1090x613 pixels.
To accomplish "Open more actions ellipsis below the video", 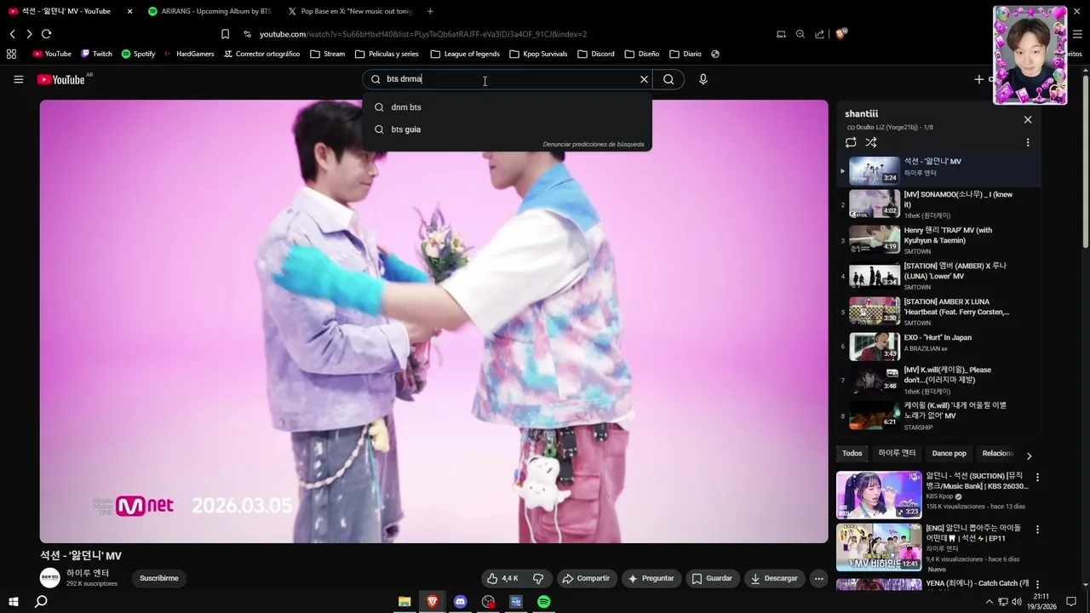I will click(818, 578).
